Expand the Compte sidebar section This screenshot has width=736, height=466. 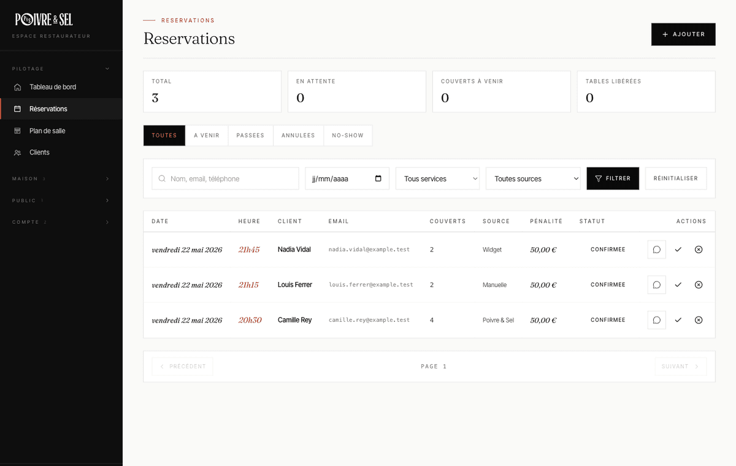coord(61,222)
